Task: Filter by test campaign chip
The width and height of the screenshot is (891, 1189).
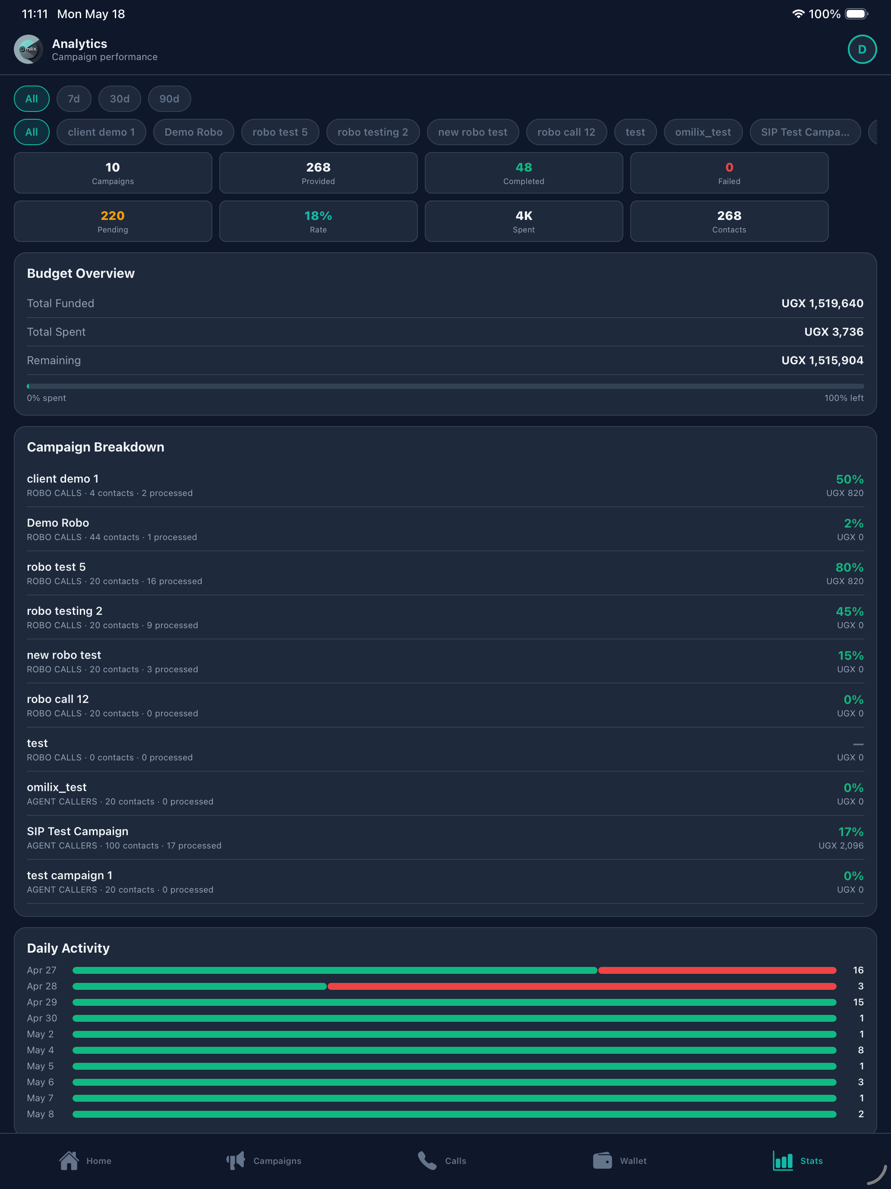Action: click(635, 132)
